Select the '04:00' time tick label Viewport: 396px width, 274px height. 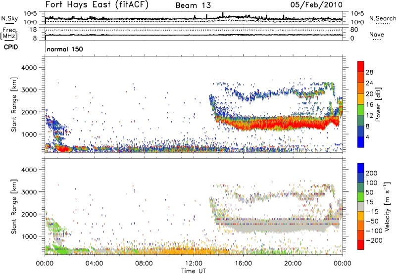click(x=95, y=264)
